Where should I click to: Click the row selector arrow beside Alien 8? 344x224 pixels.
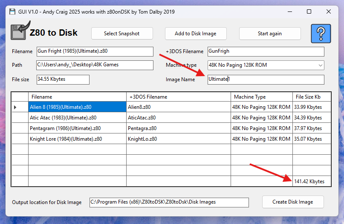coord(16,107)
